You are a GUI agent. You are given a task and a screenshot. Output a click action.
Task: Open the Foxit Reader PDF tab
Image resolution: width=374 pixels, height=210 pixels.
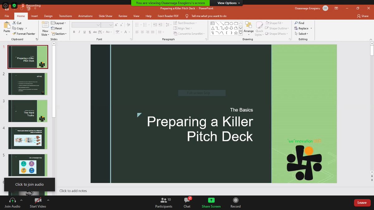(168, 16)
